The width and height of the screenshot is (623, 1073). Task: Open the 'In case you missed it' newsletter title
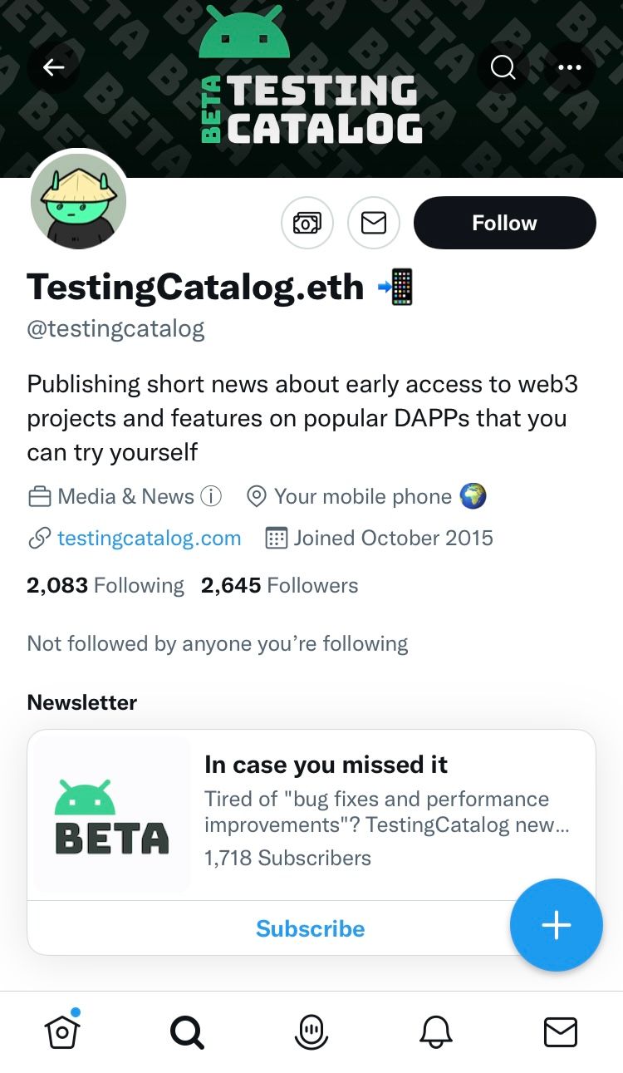coord(326,765)
